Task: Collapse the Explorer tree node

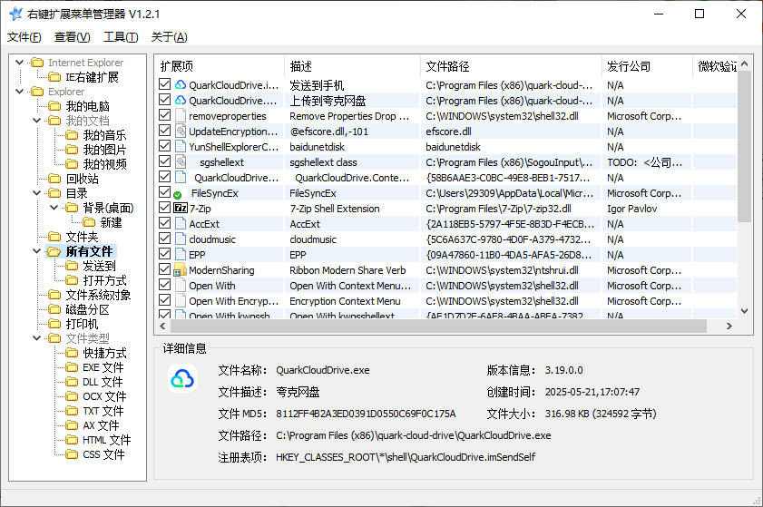Action: 19,92
